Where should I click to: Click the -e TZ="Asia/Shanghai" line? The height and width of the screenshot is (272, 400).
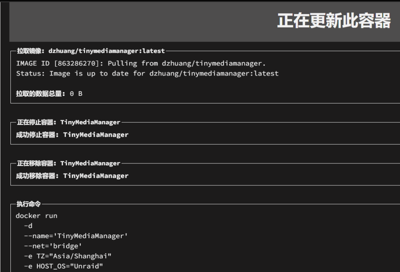pyautogui.click(x=68, y=256)
